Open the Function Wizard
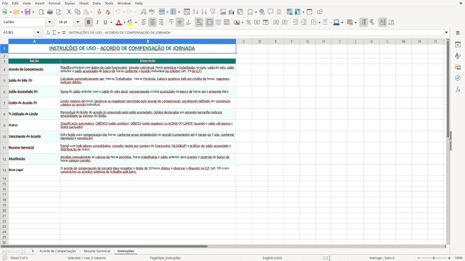This screenshot has width=465, height=261. pyautogui.click(x=48, y=32)
